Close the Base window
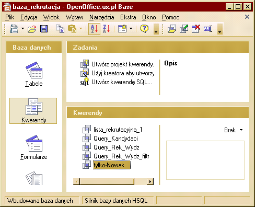Image resolution: width=255 pixels, height=207 pixels. coord(248,7)
